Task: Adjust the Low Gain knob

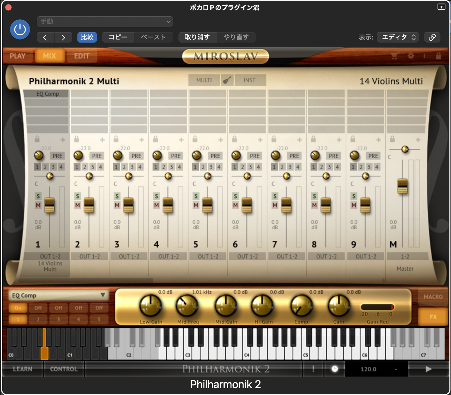Action: (151, 306)
